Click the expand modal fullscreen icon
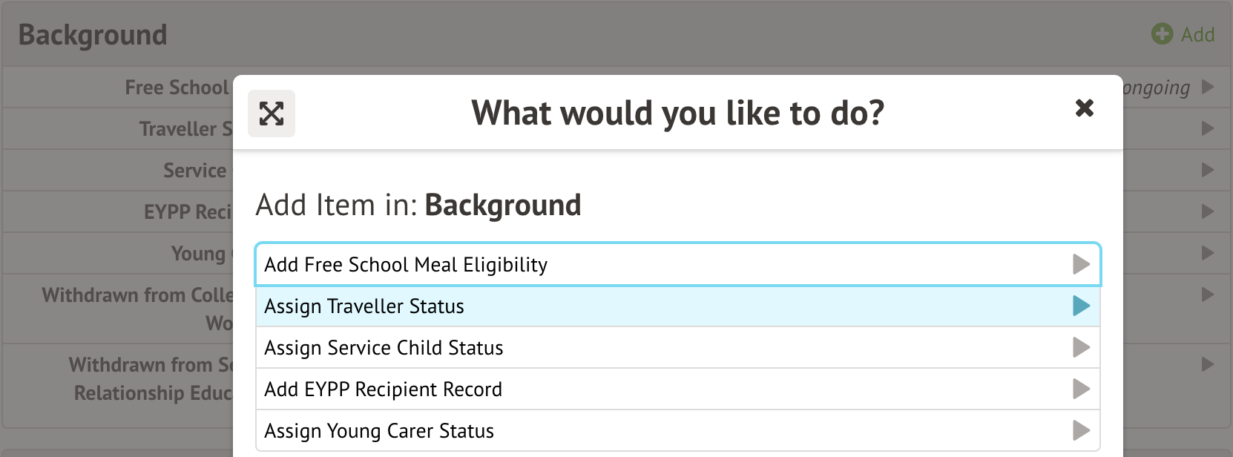This screenshot has width=1233, height=457. click(272, 114)
